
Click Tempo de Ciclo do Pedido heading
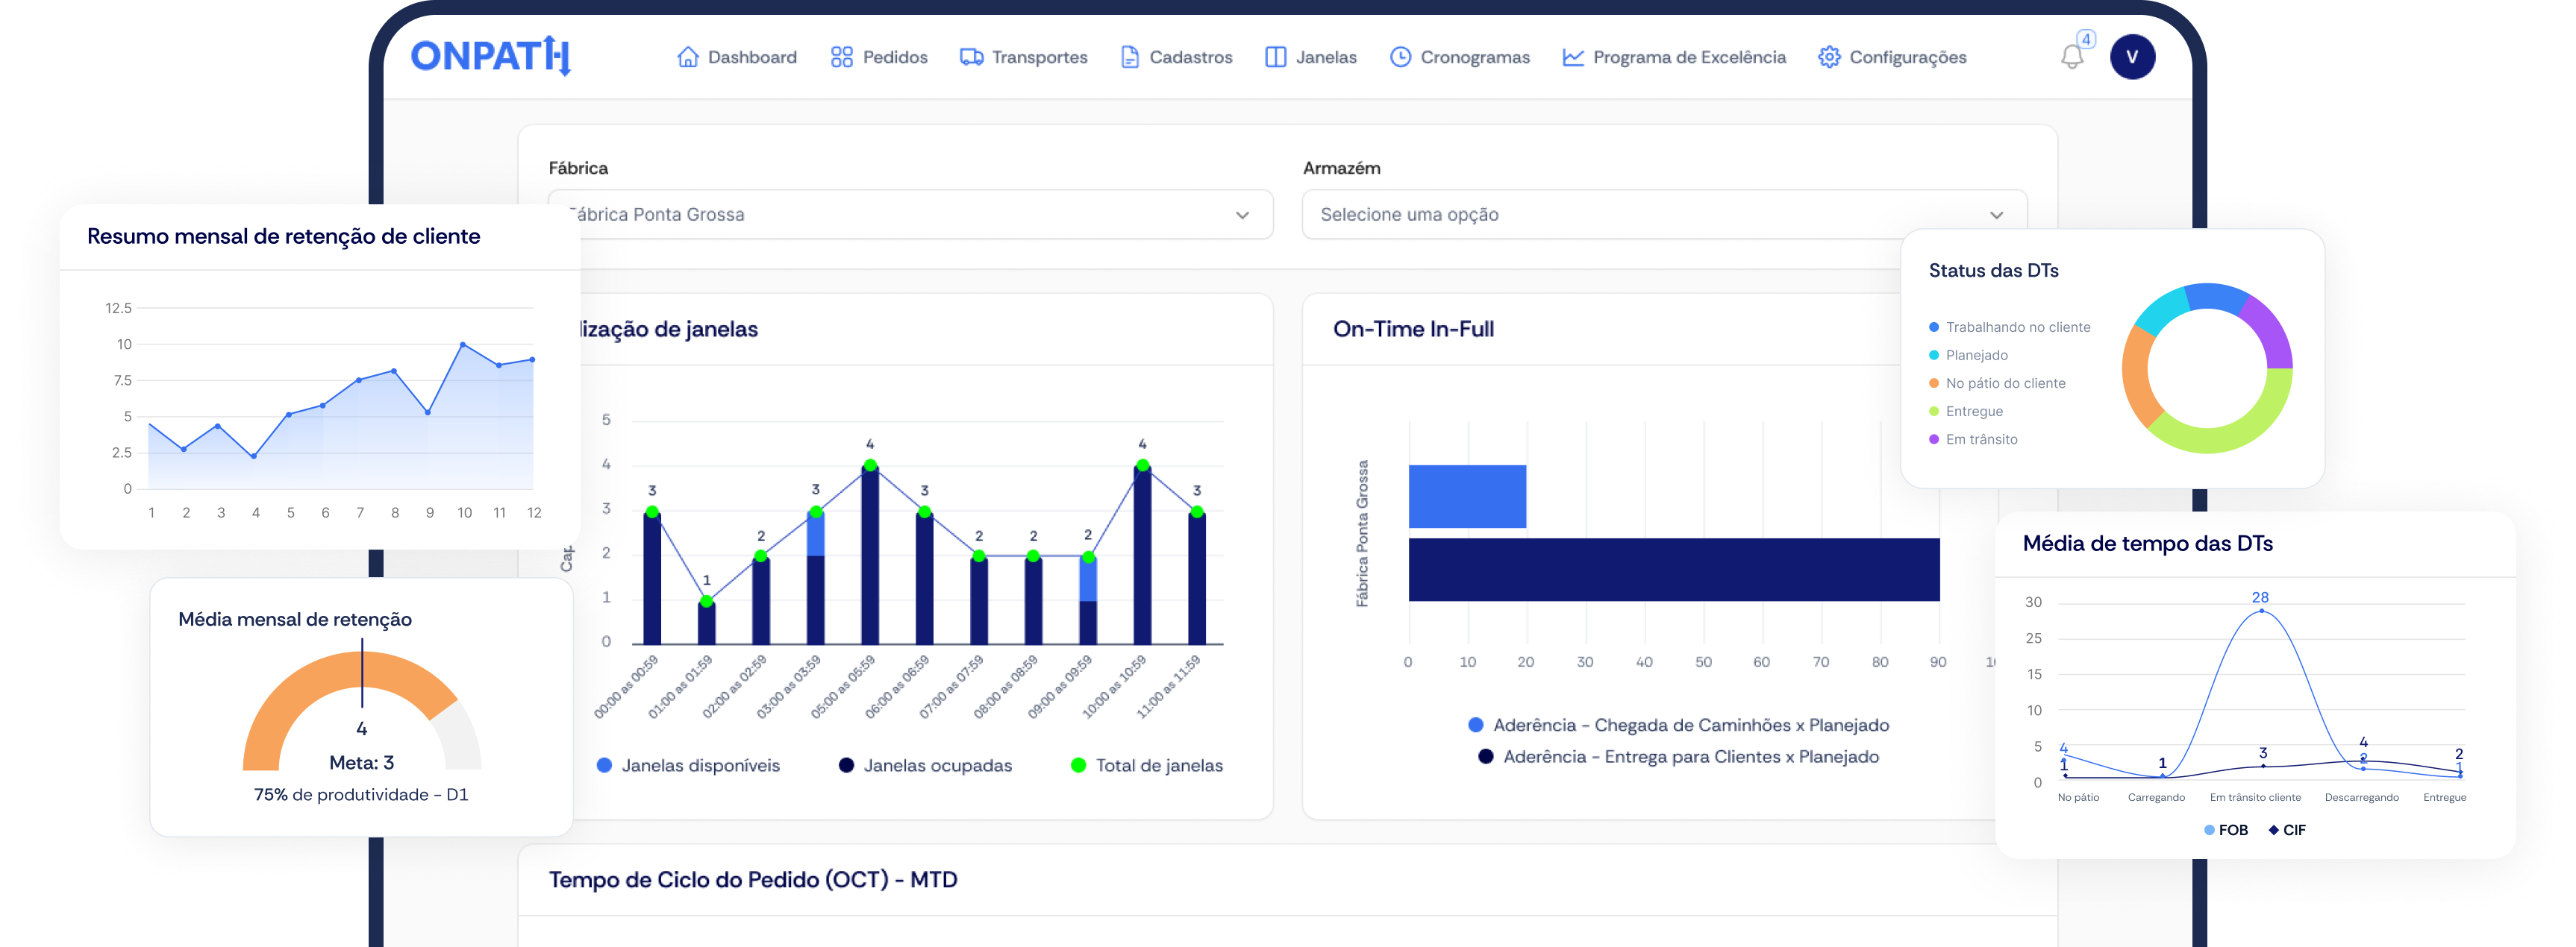(x=753, y=879)
